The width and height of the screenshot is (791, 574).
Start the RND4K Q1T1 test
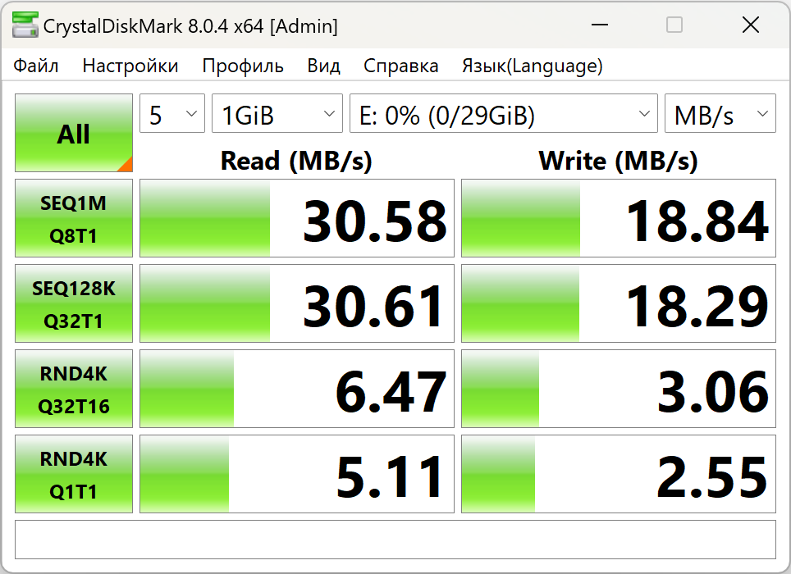point(74,474)
